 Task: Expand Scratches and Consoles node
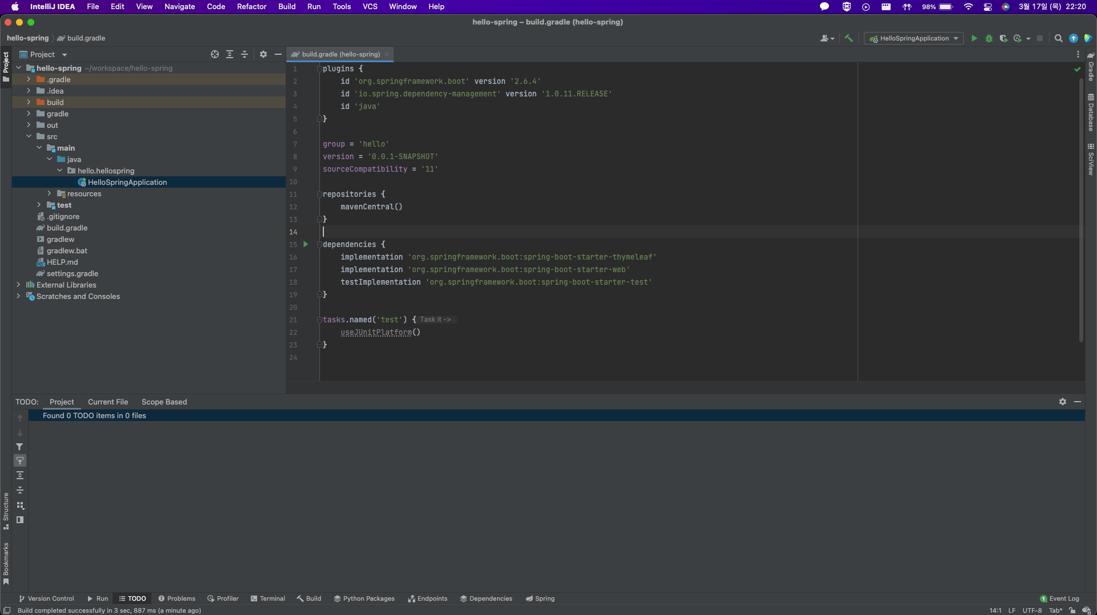point(18,296)
